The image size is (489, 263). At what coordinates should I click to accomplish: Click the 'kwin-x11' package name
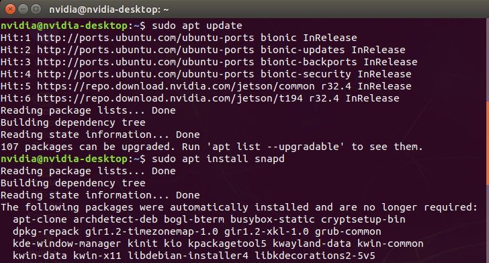click(x=97, y=256)
